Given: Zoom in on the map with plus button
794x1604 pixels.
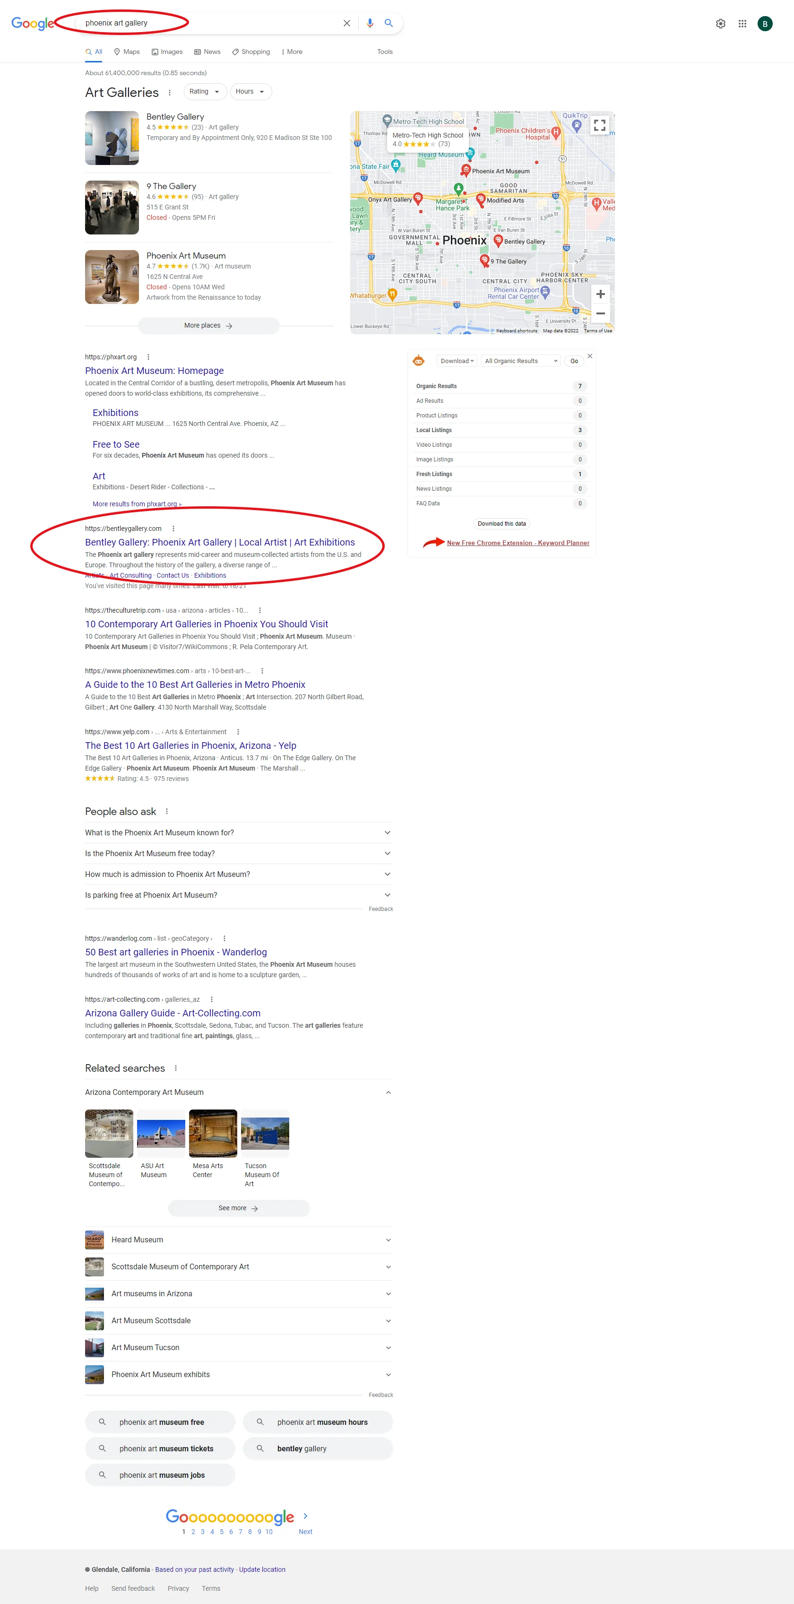Looking at the screenshot, I should [600, 294].
